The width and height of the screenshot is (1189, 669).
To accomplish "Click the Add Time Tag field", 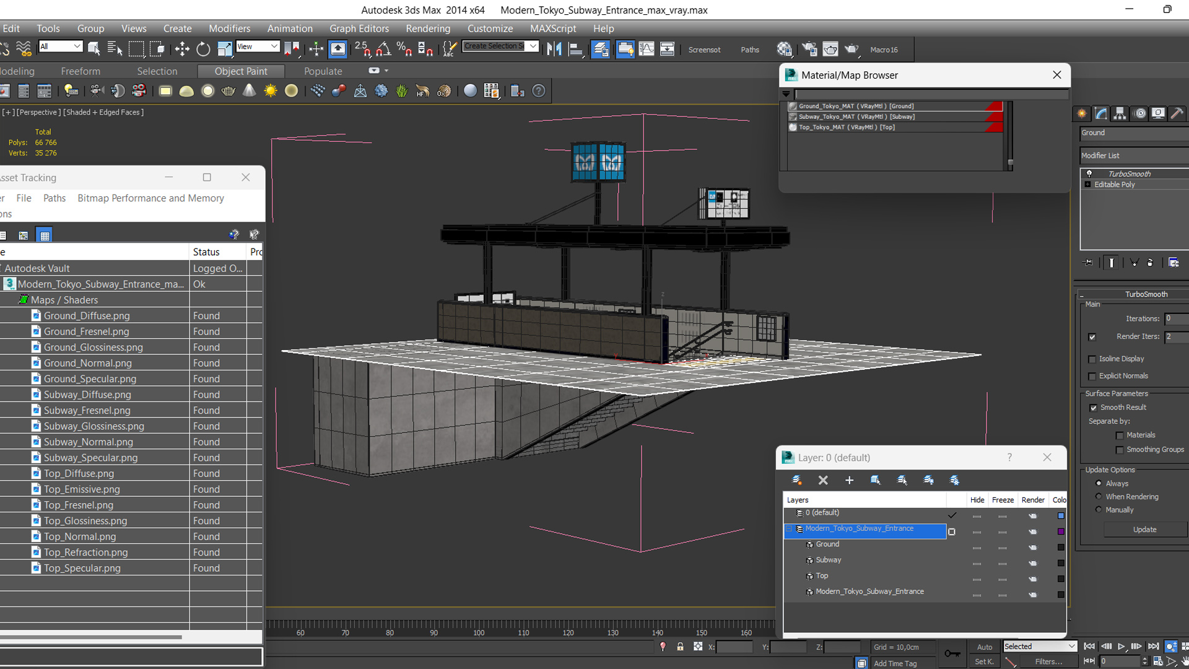I will pos(895,663).
